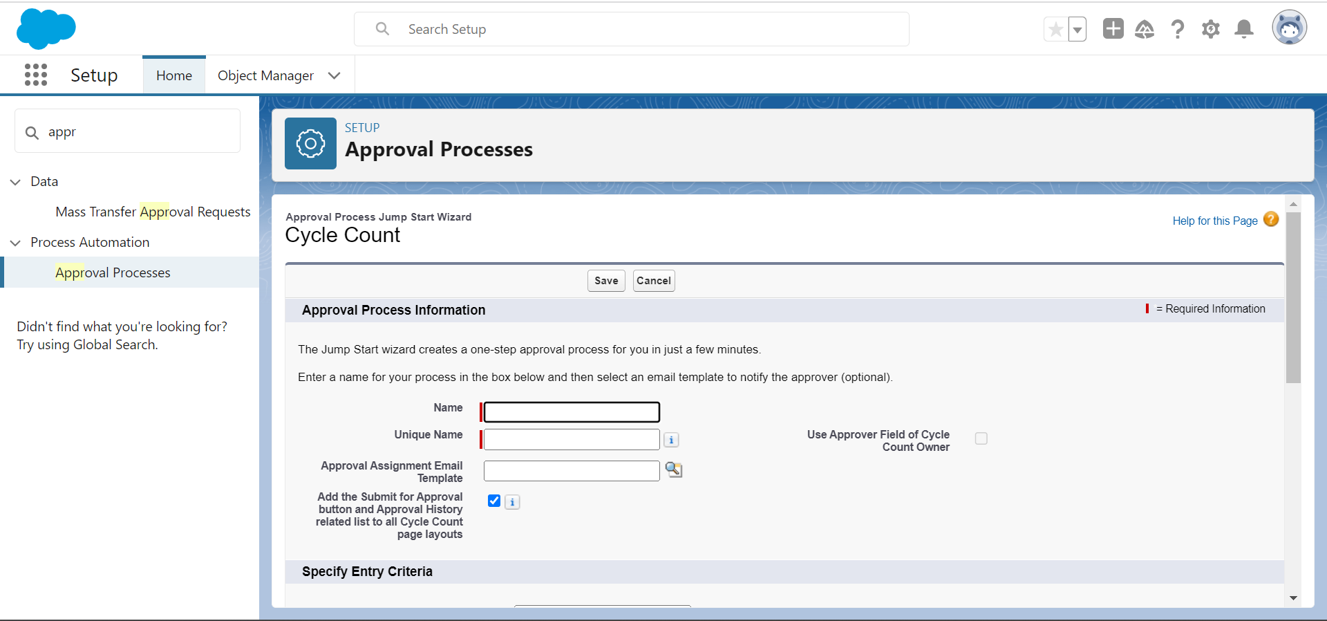Collapse the Process Automation section chevron

[15, 243]
